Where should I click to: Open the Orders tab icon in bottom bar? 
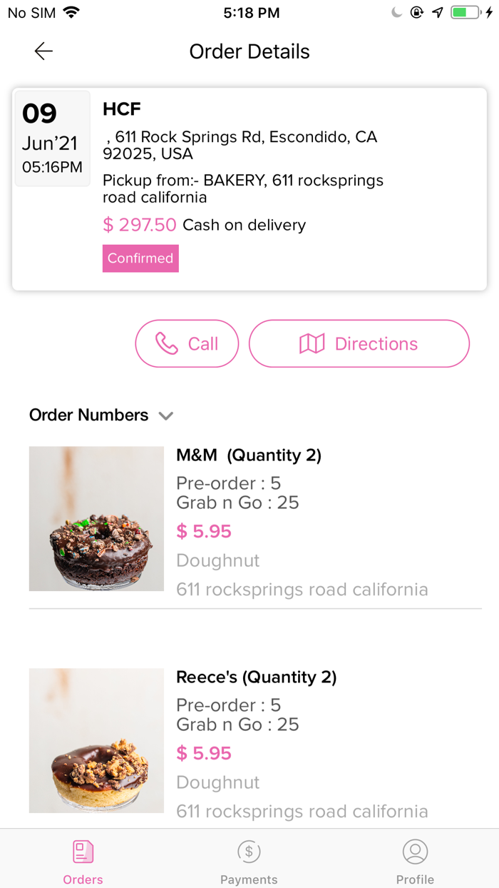point(83,851)
